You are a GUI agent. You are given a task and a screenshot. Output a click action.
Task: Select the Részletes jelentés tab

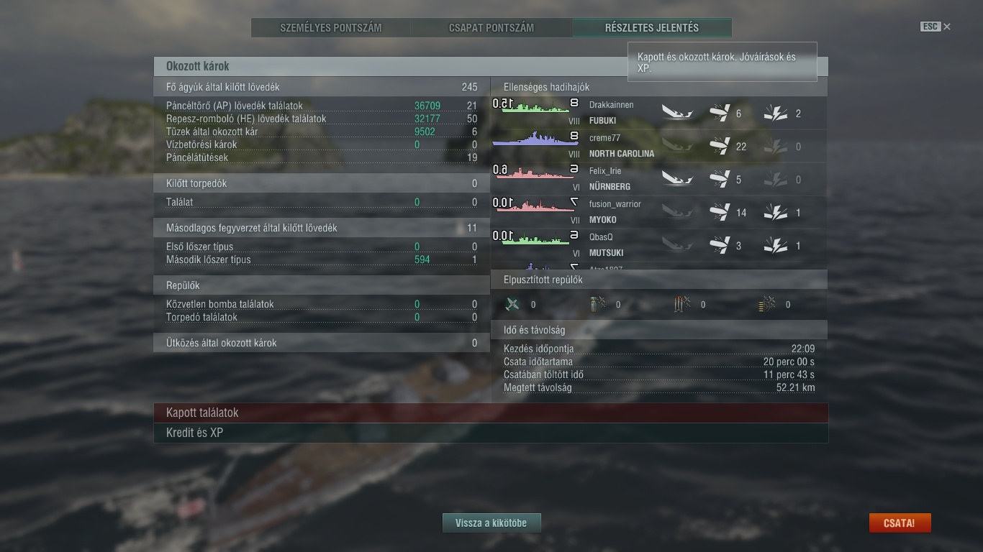[x=652, y=28]
